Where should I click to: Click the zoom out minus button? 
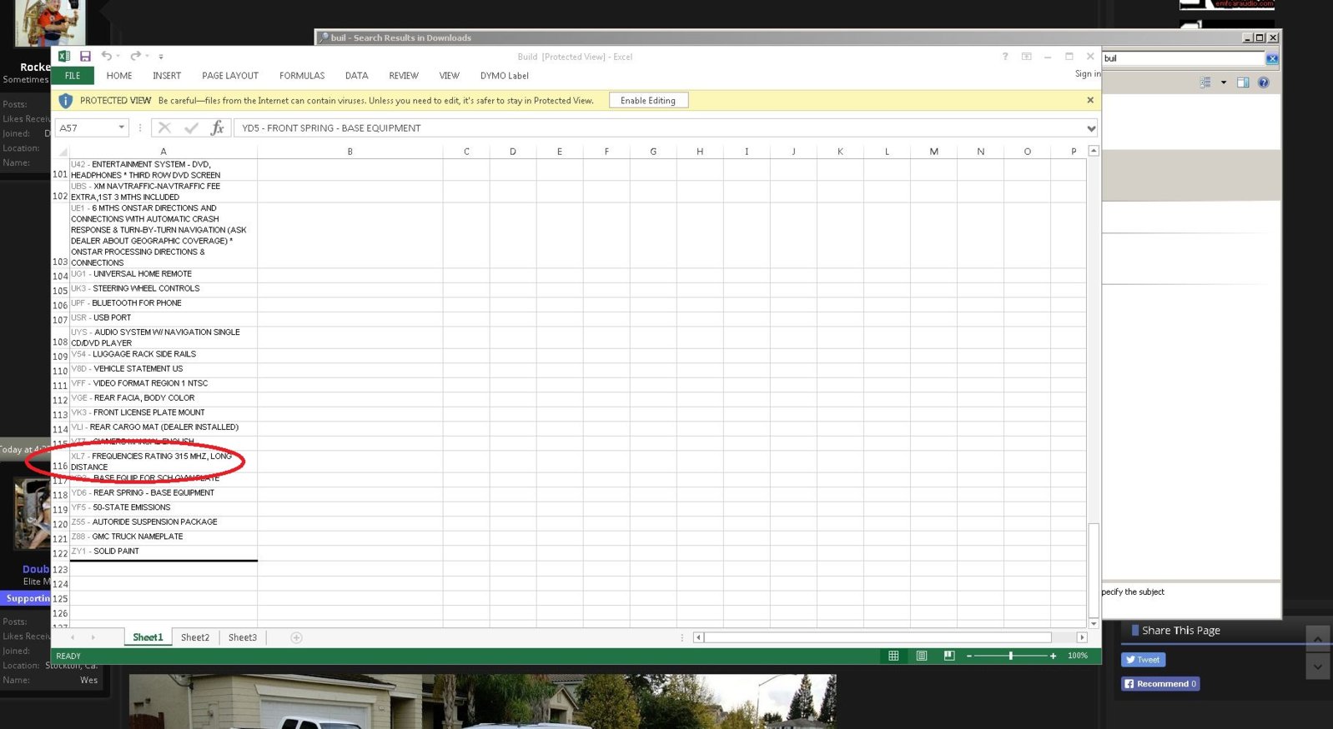click(969, 656)
